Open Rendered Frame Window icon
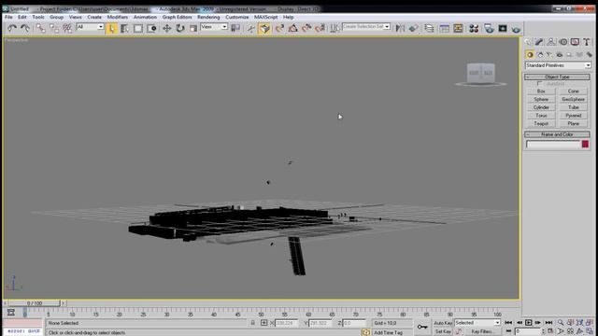Image resolution: width=598 pixels, height=336 pixels. click(503, 28)
